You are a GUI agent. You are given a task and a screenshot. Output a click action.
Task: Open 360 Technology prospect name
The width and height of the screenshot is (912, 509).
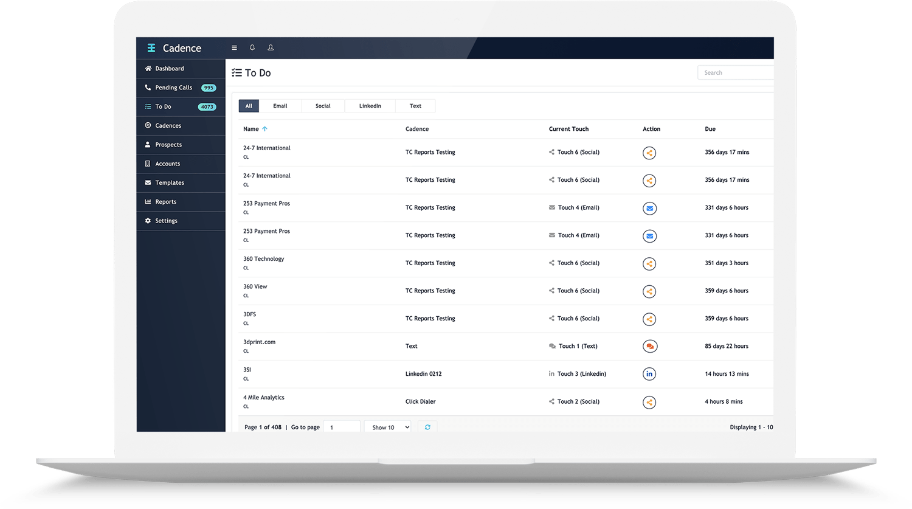263,259
